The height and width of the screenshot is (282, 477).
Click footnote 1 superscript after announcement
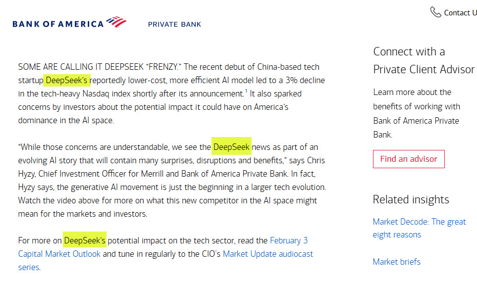[x=246, y=91]
